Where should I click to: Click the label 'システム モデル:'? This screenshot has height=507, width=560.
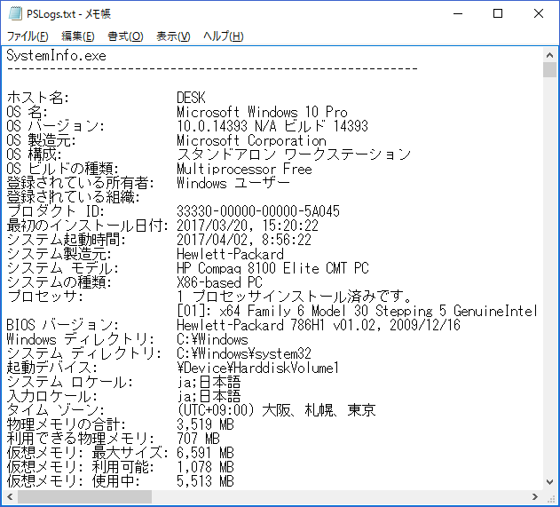point(62,268)
